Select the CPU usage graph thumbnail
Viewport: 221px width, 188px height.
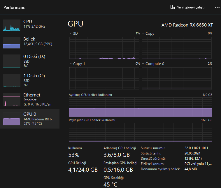(12, 25)
